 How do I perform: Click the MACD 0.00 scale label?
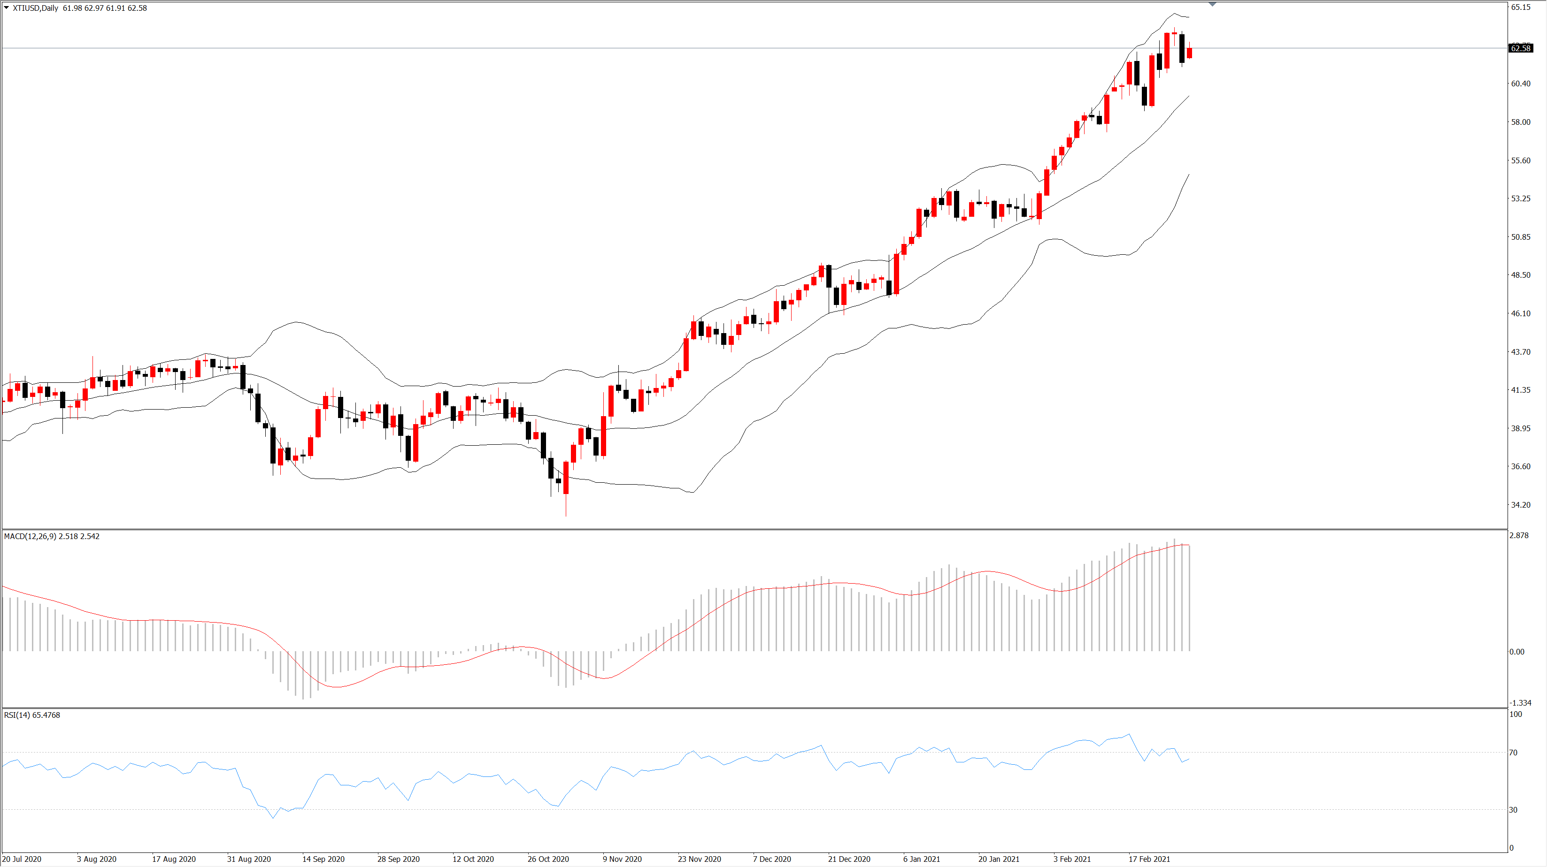pos(1516,652)
